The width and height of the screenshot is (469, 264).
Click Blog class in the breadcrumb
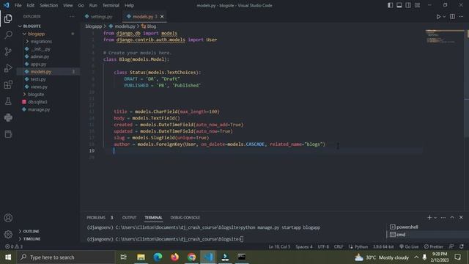pyautogui.click(x=149, y=26)
